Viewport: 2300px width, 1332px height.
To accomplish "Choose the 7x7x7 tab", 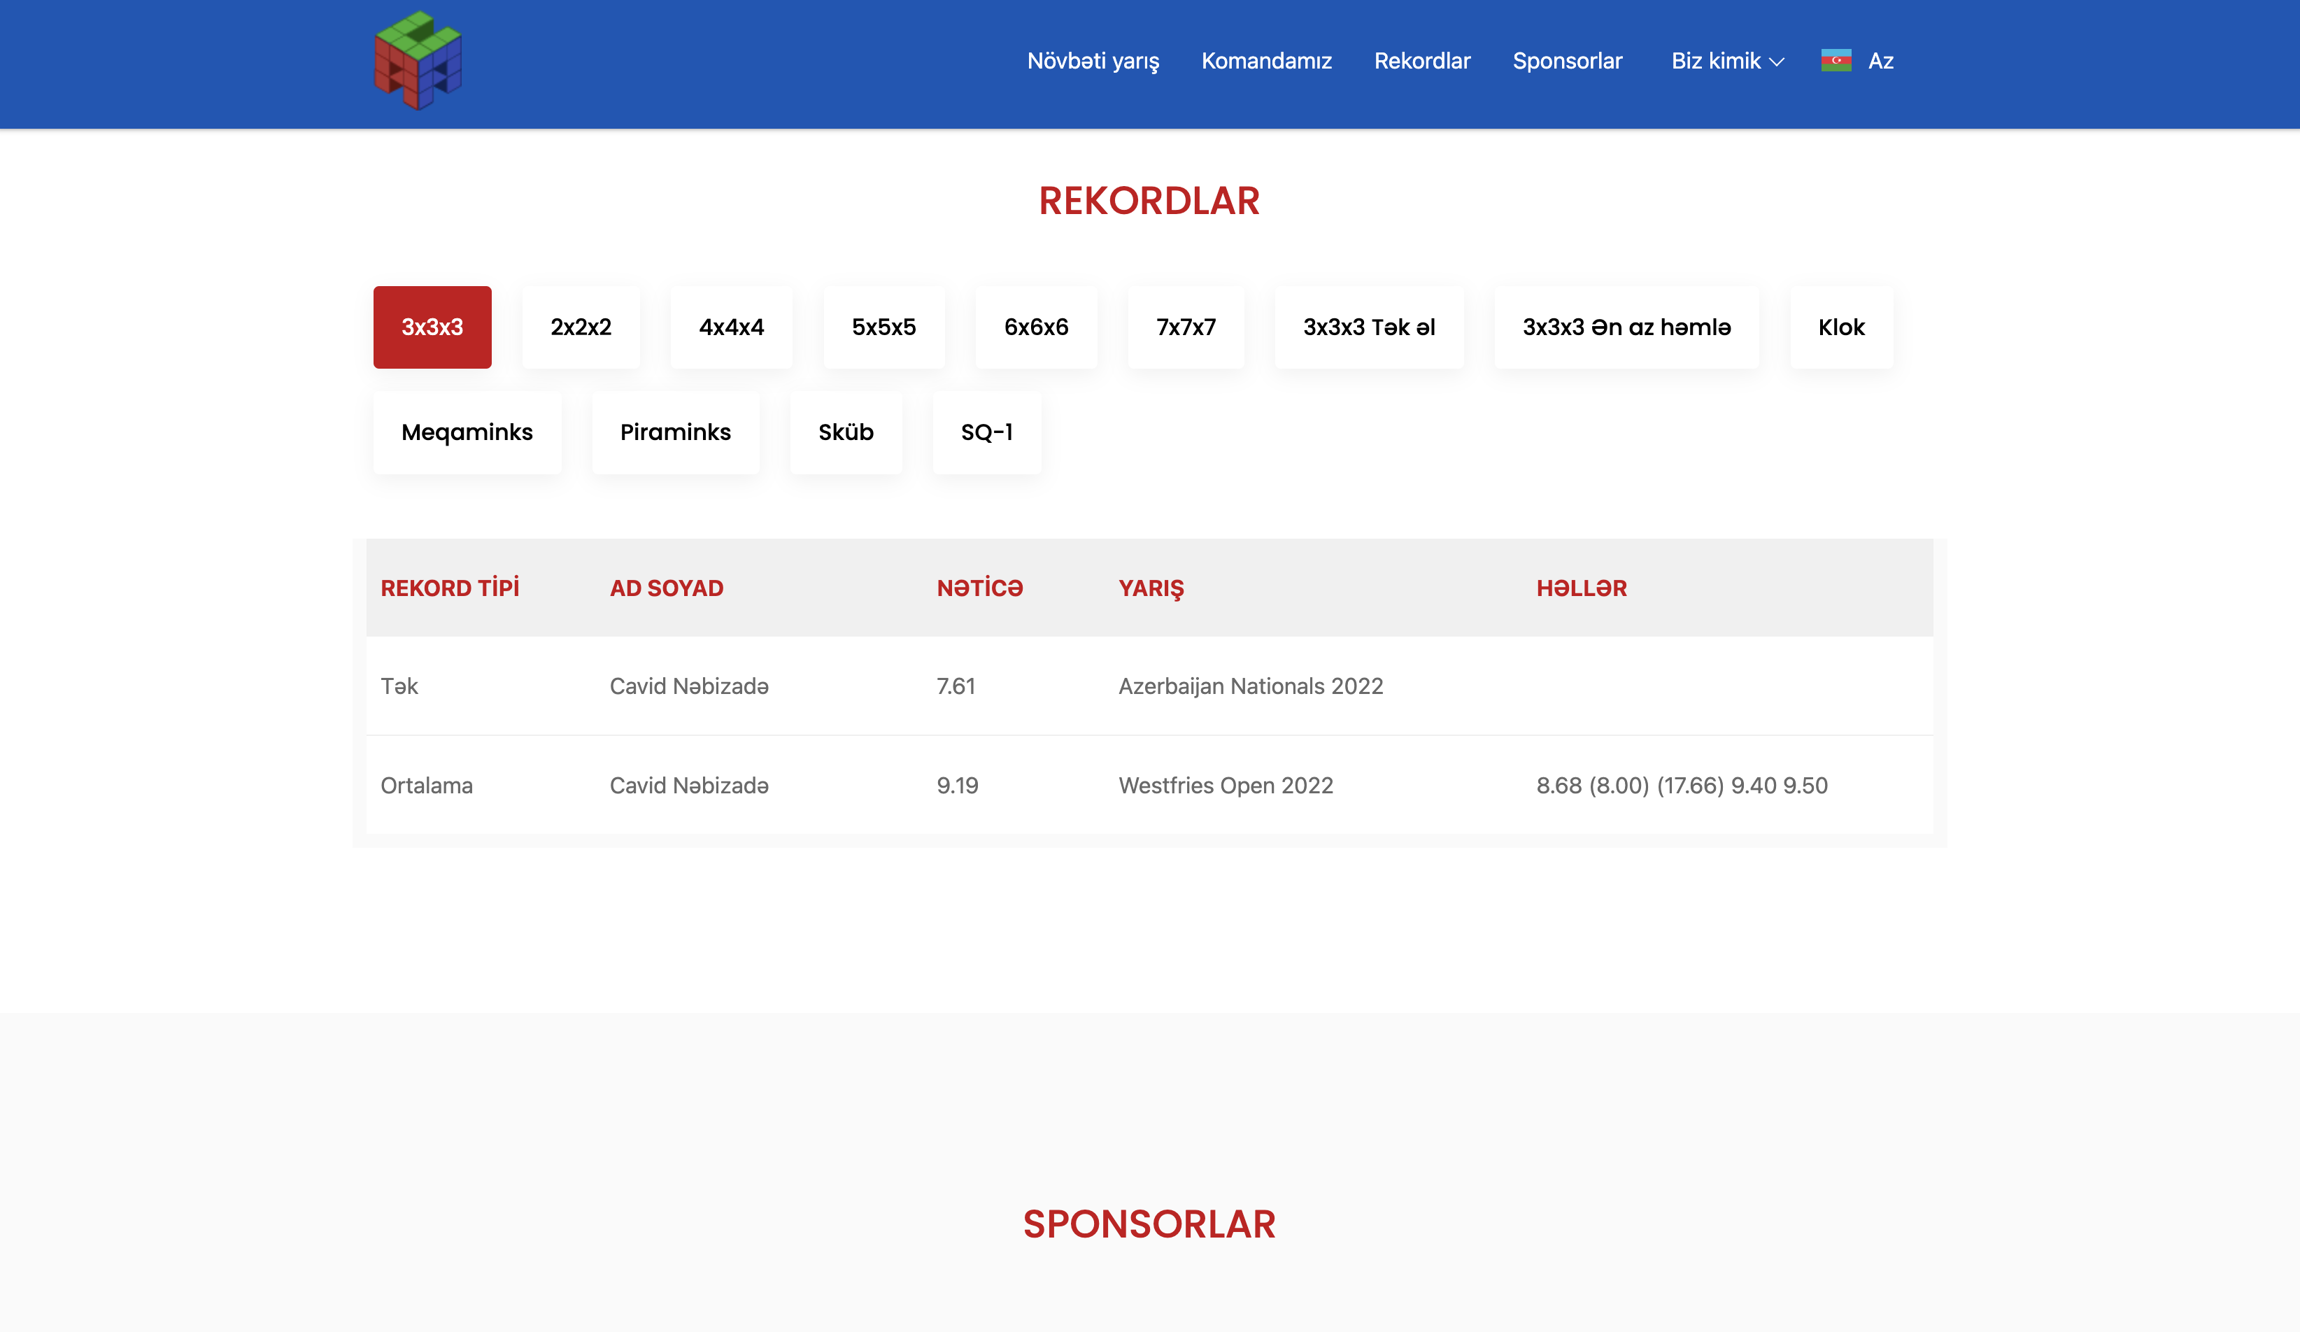I will pos(1186,327).
